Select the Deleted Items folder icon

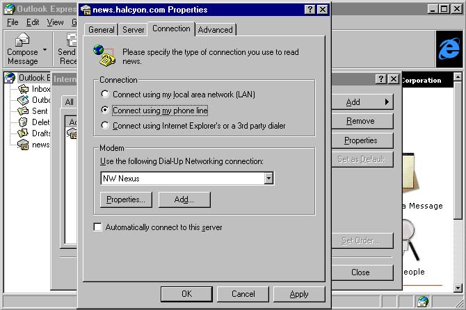click(x=23, y=122)
